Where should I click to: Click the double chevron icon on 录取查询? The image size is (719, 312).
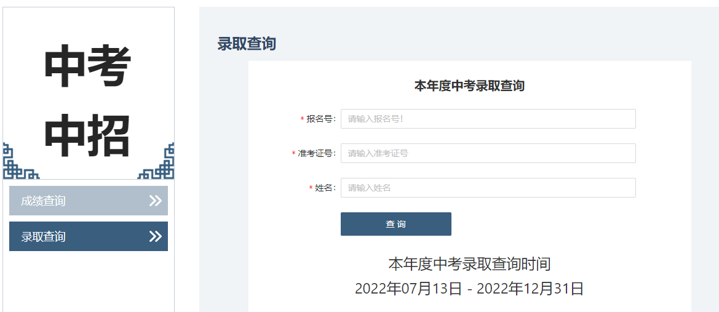pyautogui.click(x=155, y=236)
